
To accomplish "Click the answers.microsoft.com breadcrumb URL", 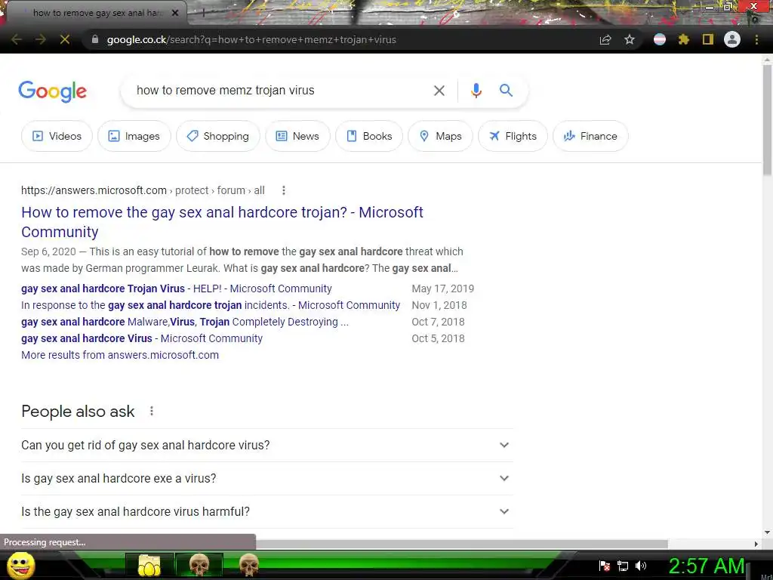I will point(143,190).
